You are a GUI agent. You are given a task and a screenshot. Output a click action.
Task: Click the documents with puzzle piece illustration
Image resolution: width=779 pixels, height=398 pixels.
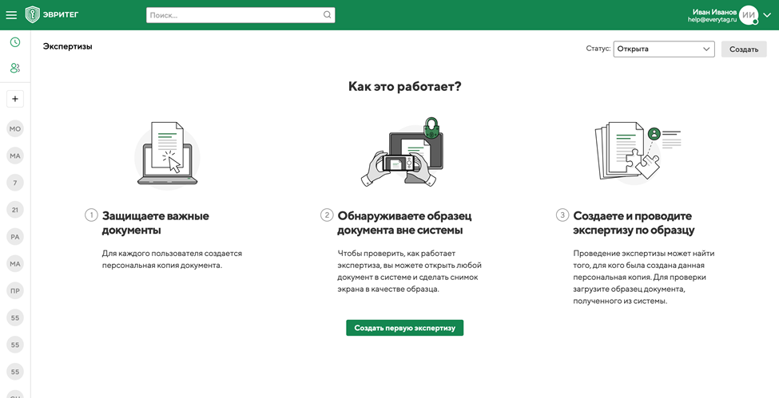(x=637, y=152)
